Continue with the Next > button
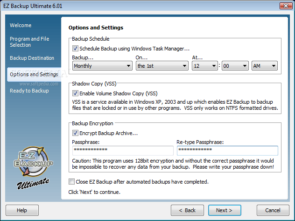This screenshot has width=295, height=221. click(225, 210)
